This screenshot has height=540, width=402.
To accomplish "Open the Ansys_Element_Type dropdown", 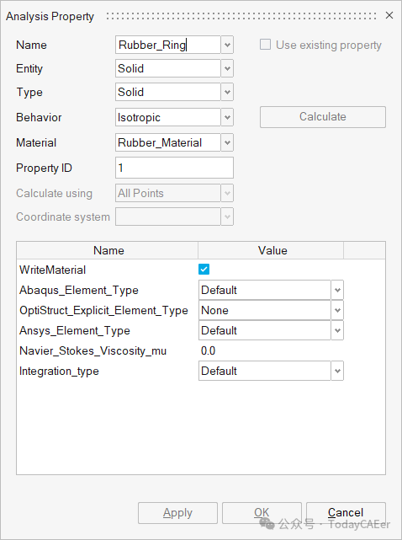I will click(x=337, y=330).
